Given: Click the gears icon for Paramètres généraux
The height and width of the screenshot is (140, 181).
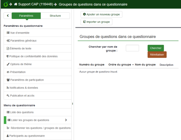Looking at the screenshot, I should (x=8, y=41).
